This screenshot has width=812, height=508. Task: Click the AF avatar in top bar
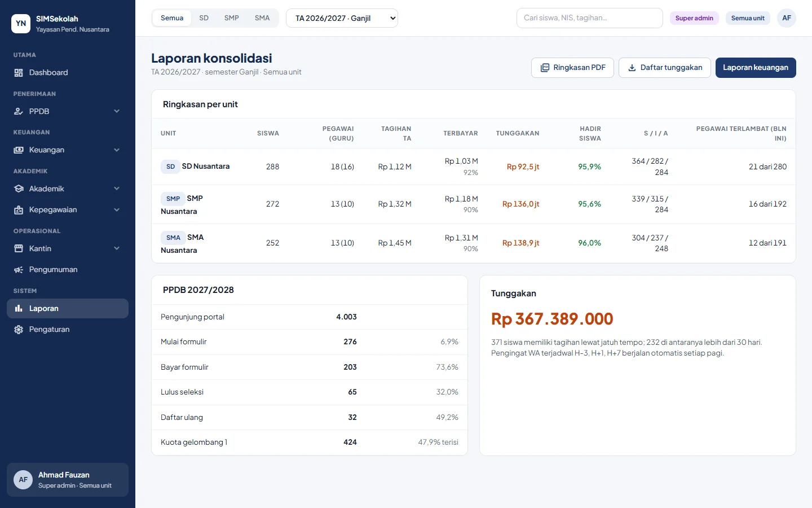coord(787,18)
